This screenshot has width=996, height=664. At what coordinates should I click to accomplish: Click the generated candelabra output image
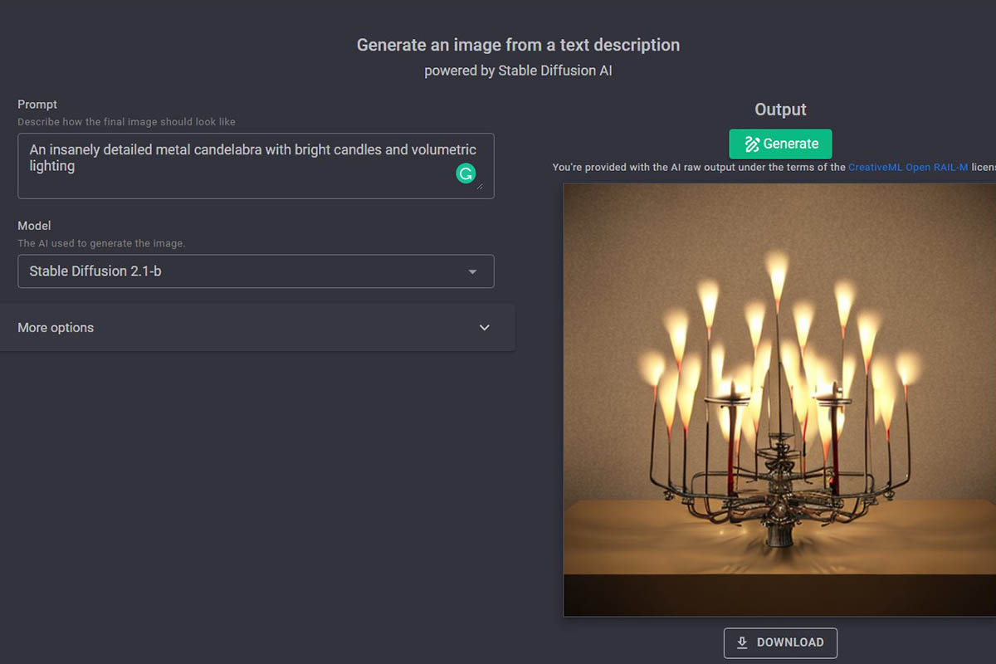coord(779,400)
